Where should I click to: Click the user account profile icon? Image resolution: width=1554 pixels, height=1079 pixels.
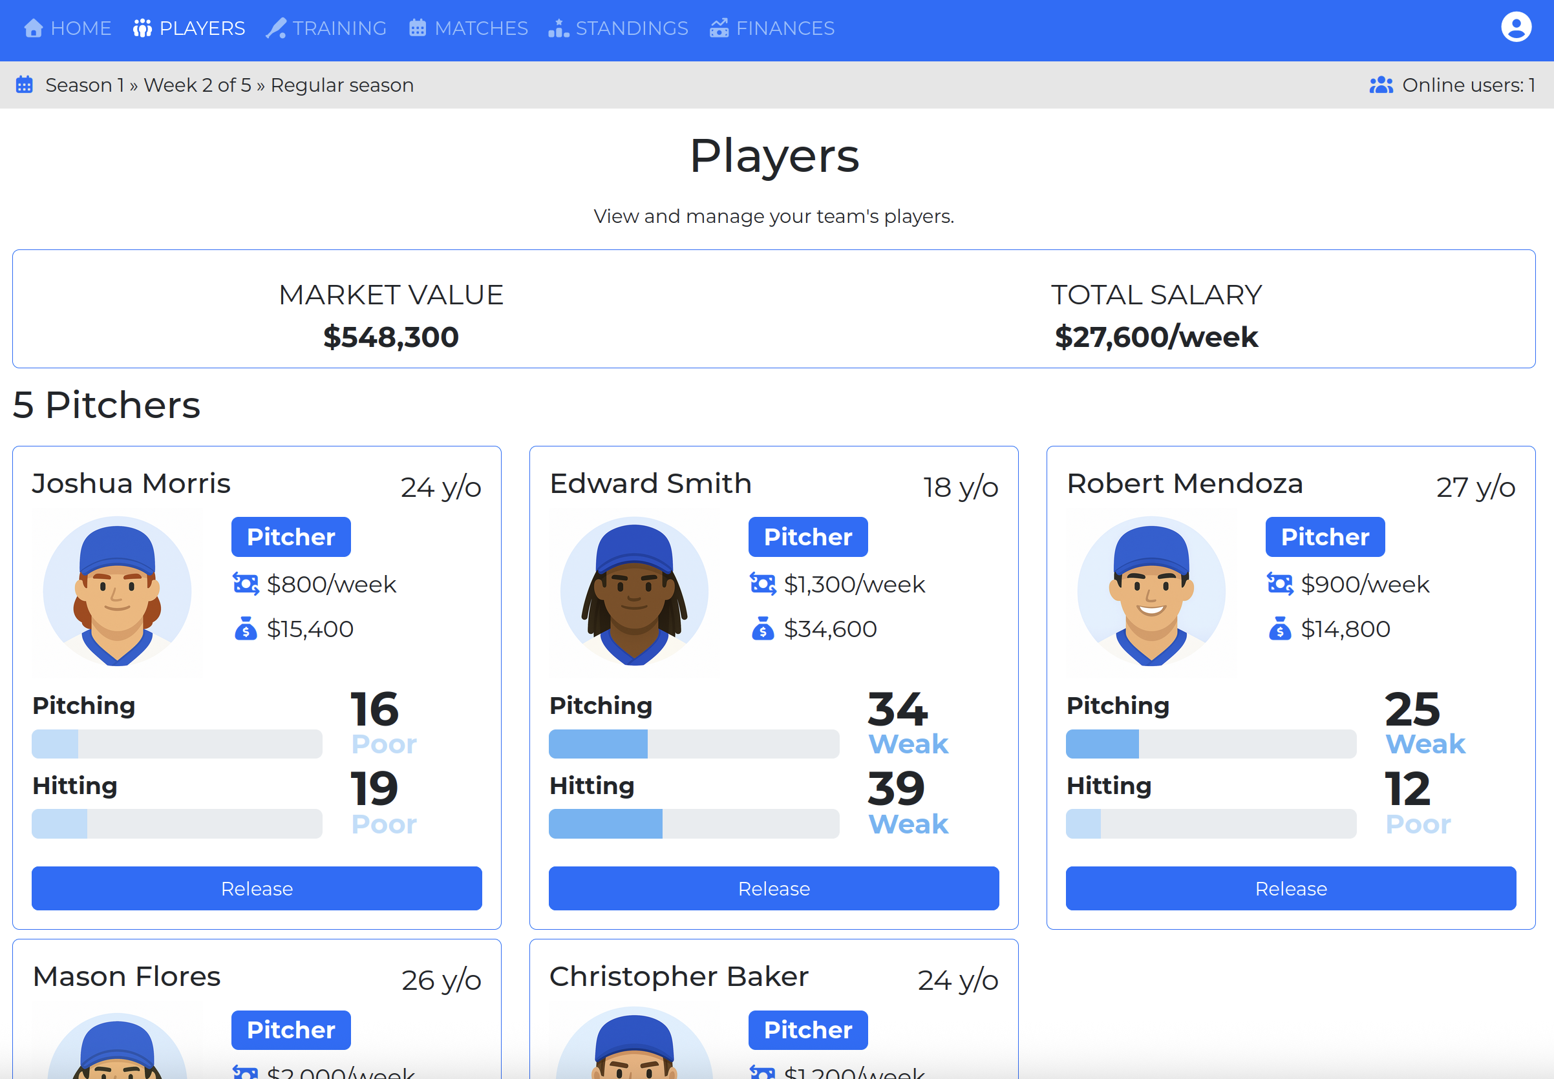pyautogui.click(x=1515, y=28)
